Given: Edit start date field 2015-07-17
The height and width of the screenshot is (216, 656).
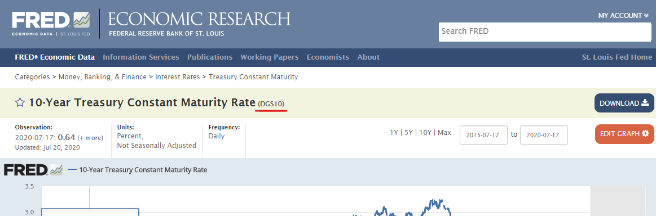Looking at the screenshot, I should click(x=483, y=135).
